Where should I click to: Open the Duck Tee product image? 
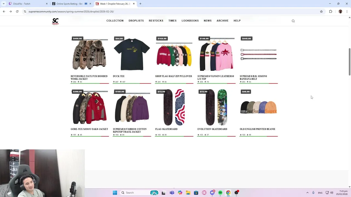(132, 54)
